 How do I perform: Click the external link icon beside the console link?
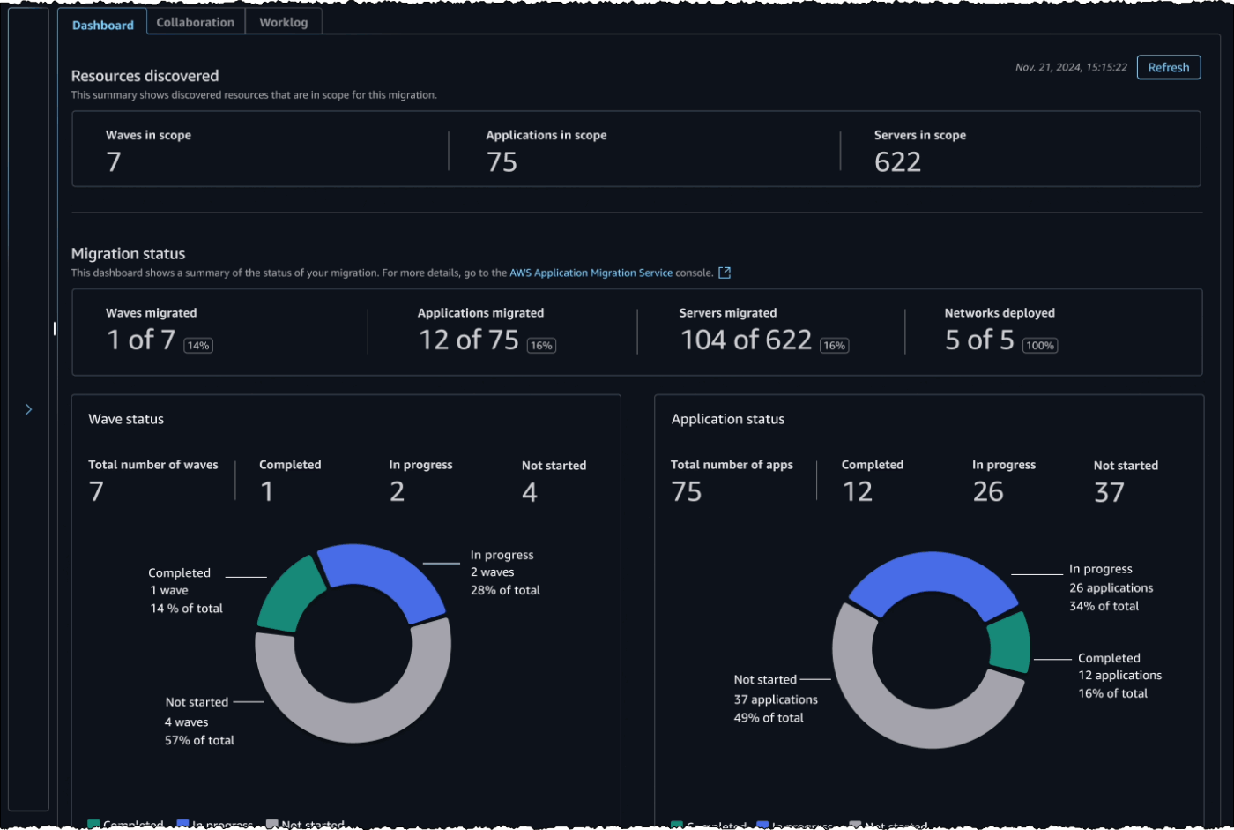[725, 273]
